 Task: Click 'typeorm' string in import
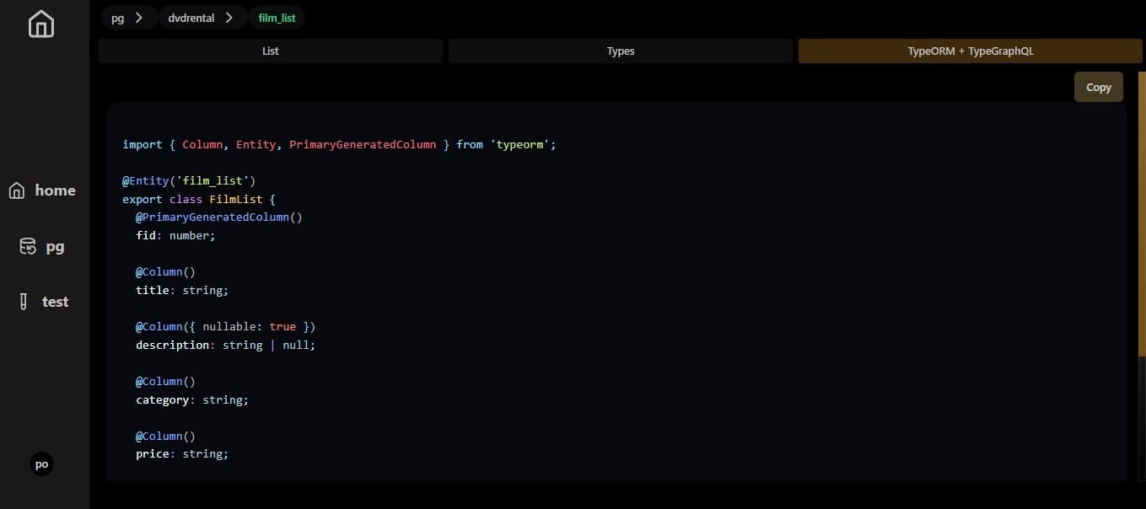tap(519, 145)
